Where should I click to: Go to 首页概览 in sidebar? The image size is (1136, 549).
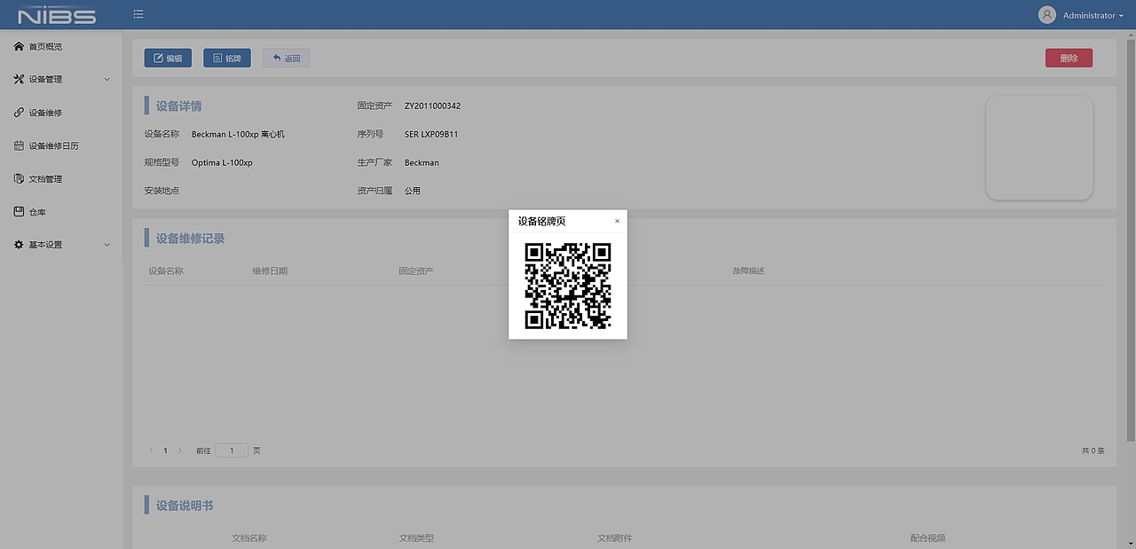[45, 46]
